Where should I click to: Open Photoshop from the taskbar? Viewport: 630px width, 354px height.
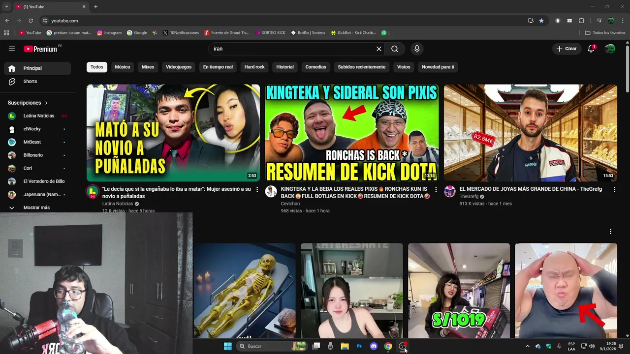pos(359,346)
